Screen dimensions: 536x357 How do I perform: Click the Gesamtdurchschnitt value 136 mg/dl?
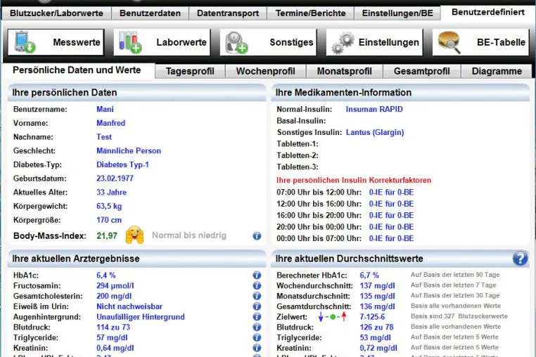tap(377, 306)
